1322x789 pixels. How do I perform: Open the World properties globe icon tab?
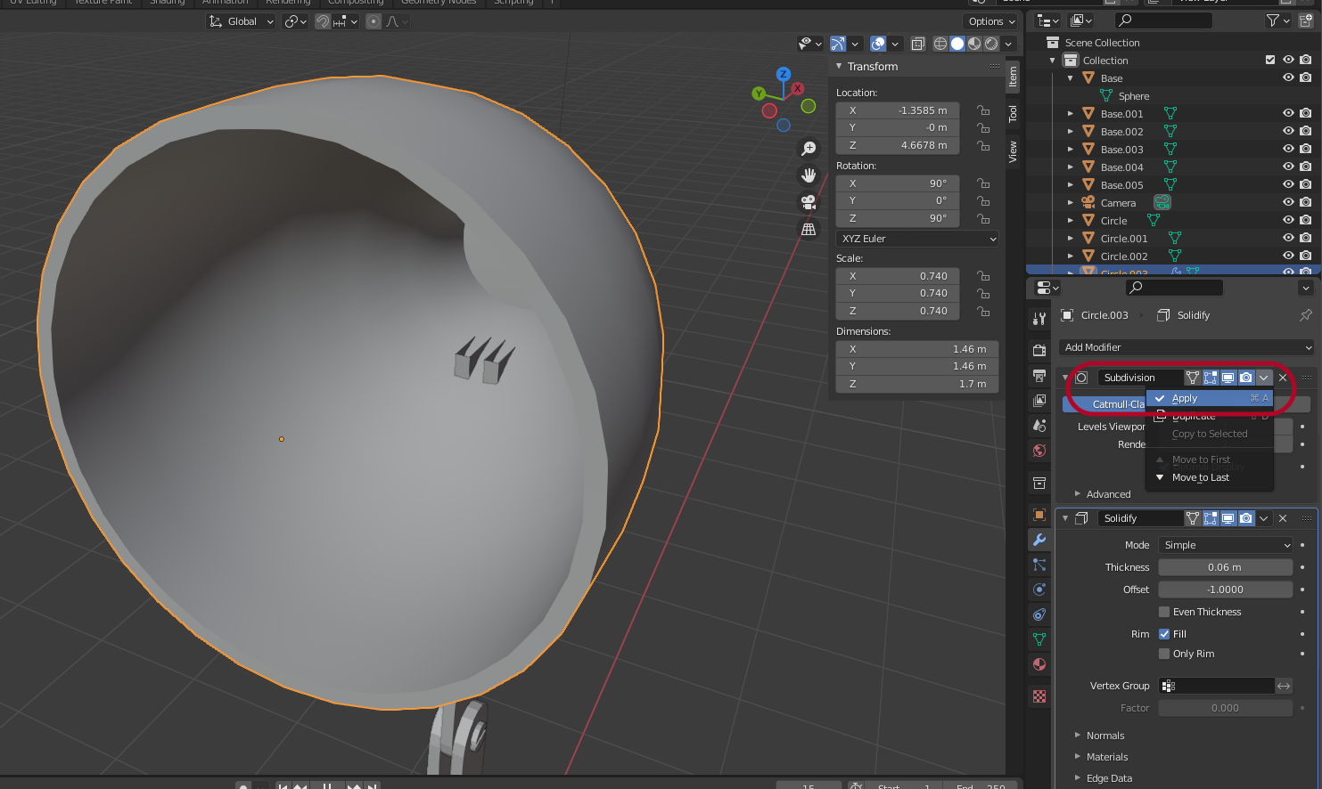pos(1039,451)
